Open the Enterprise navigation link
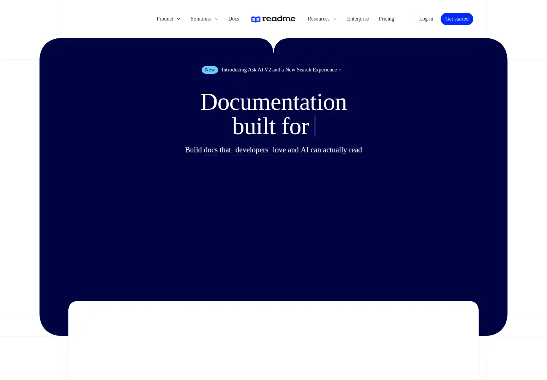Viewport: 547px width, 380px height. pyautogui.click(x=358, y=19)
